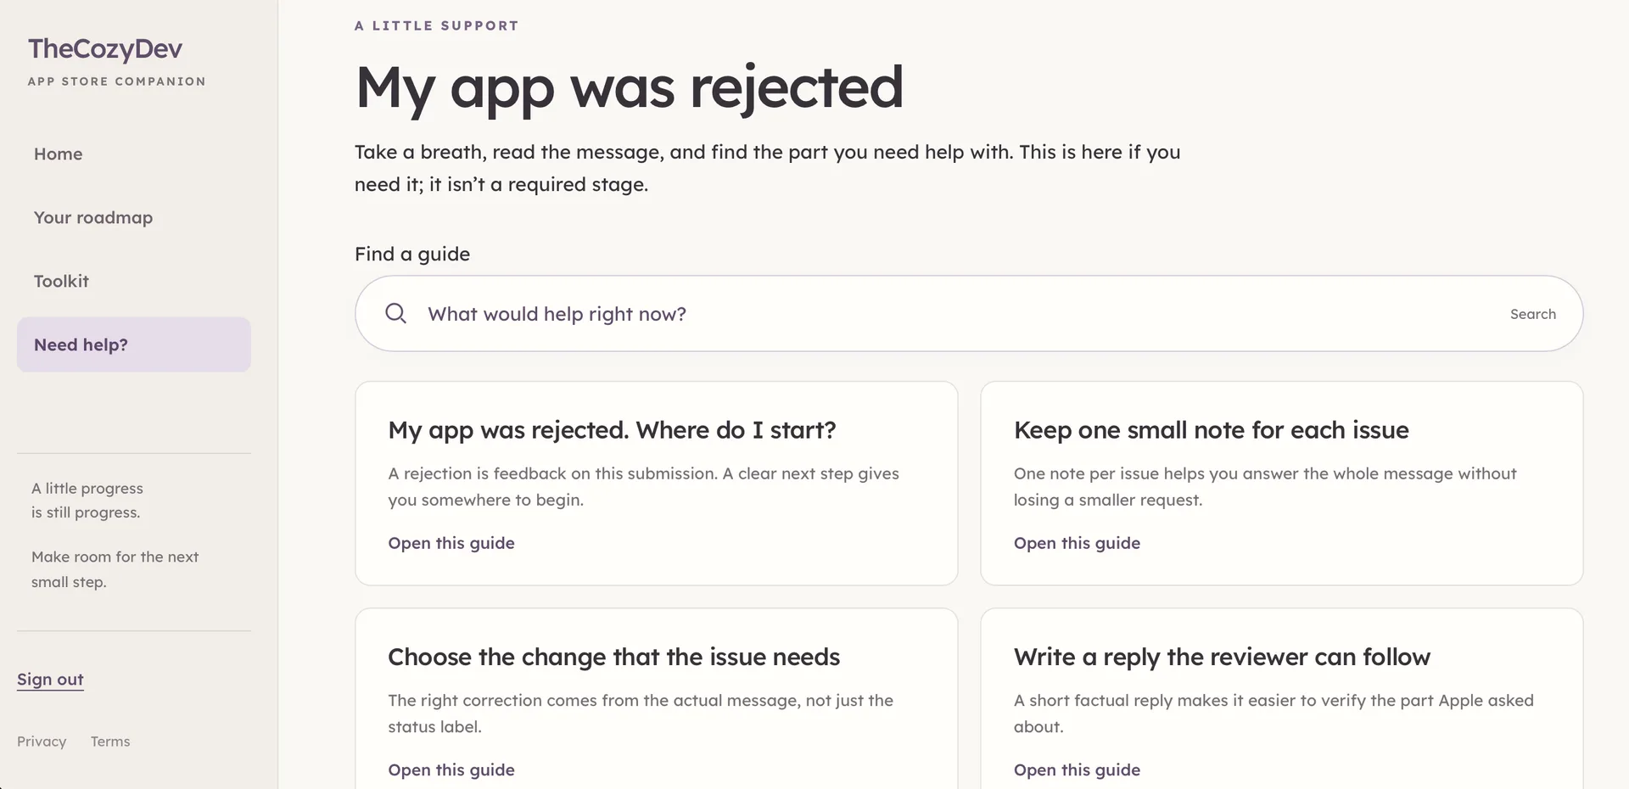
Task: Open the Terms link
Action: [110, 741]
